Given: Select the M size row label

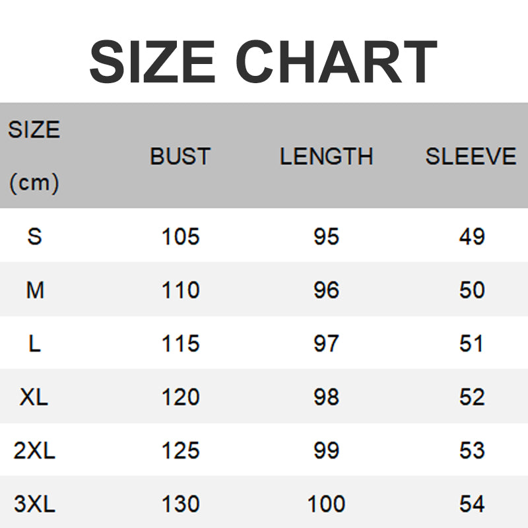Looking at the screenshot, I should point(34,290).
